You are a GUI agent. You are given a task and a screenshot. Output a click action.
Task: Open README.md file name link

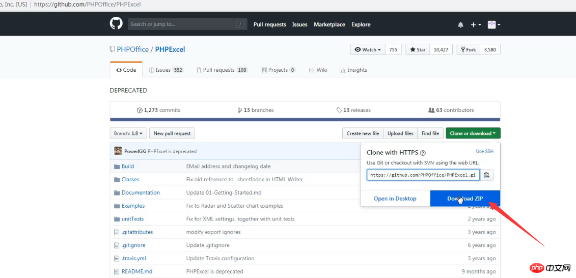137,272
